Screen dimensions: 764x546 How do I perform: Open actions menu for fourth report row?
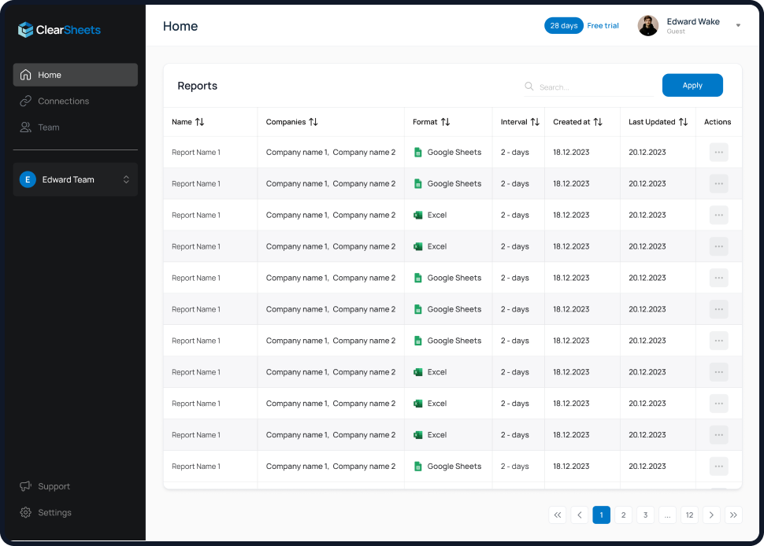coord(718,246)
